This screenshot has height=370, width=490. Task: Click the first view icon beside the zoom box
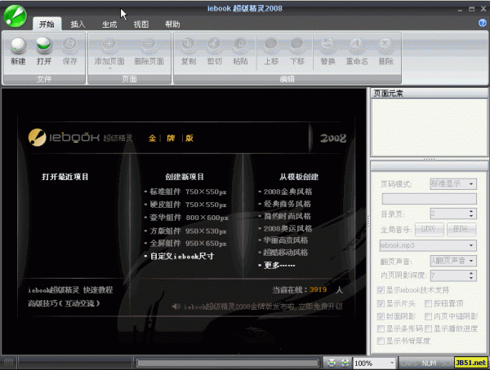332,363
